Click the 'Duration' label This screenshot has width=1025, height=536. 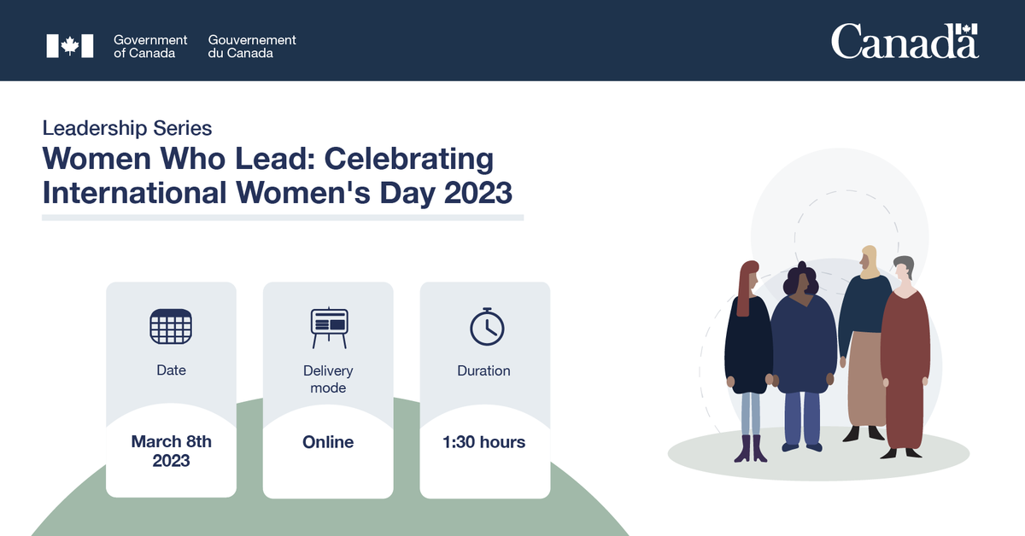[484, 370]
